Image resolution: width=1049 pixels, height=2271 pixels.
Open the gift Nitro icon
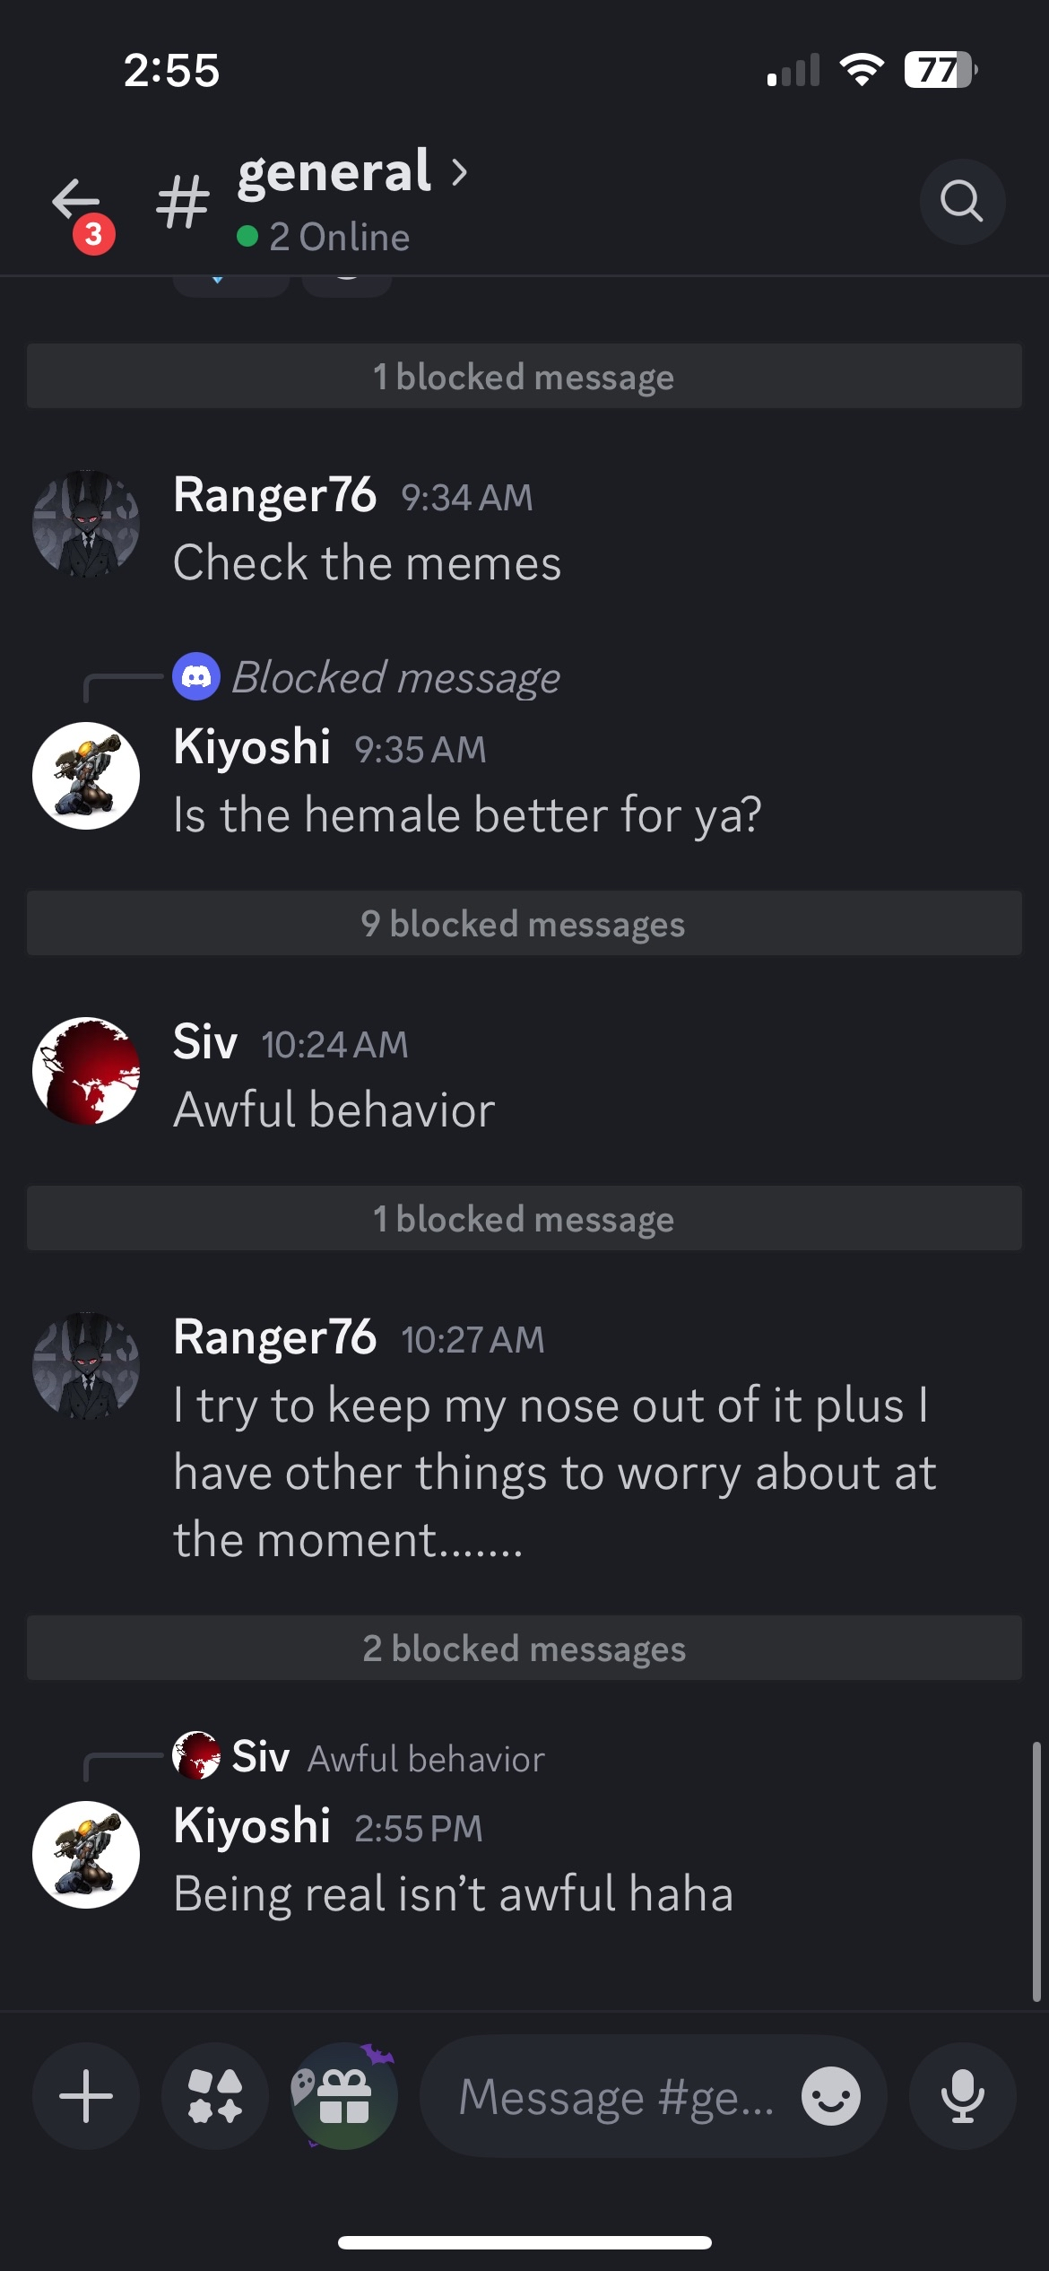(344, 2096)
